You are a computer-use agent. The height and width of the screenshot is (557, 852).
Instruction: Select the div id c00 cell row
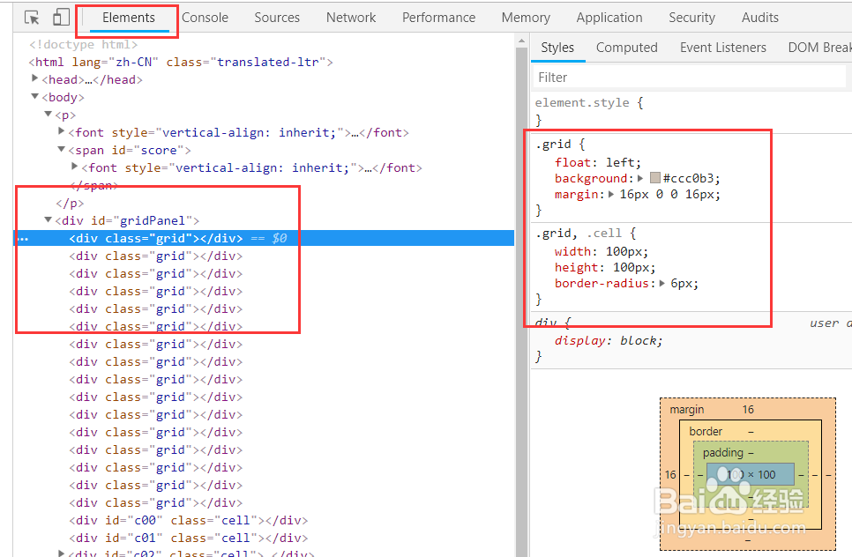(x=188, y=521)
